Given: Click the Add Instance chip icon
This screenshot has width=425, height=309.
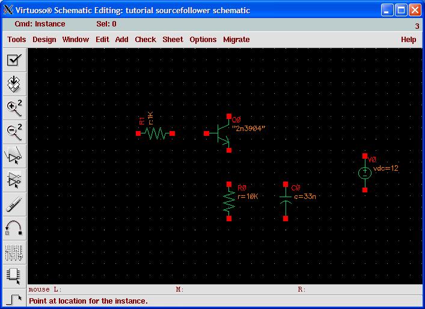Looking at the screenshot, I should point(14,276).
